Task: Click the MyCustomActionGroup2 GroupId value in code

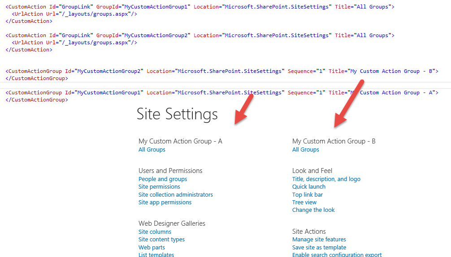Action: pos(156,35)
